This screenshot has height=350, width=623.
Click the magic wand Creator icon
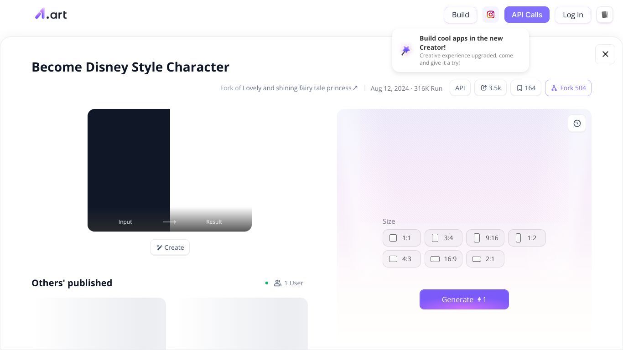click(x=406, y=50)
